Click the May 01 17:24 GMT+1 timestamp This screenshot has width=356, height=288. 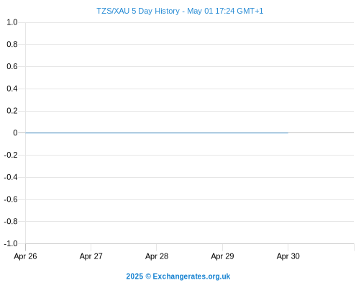click(x=225, y=12)
